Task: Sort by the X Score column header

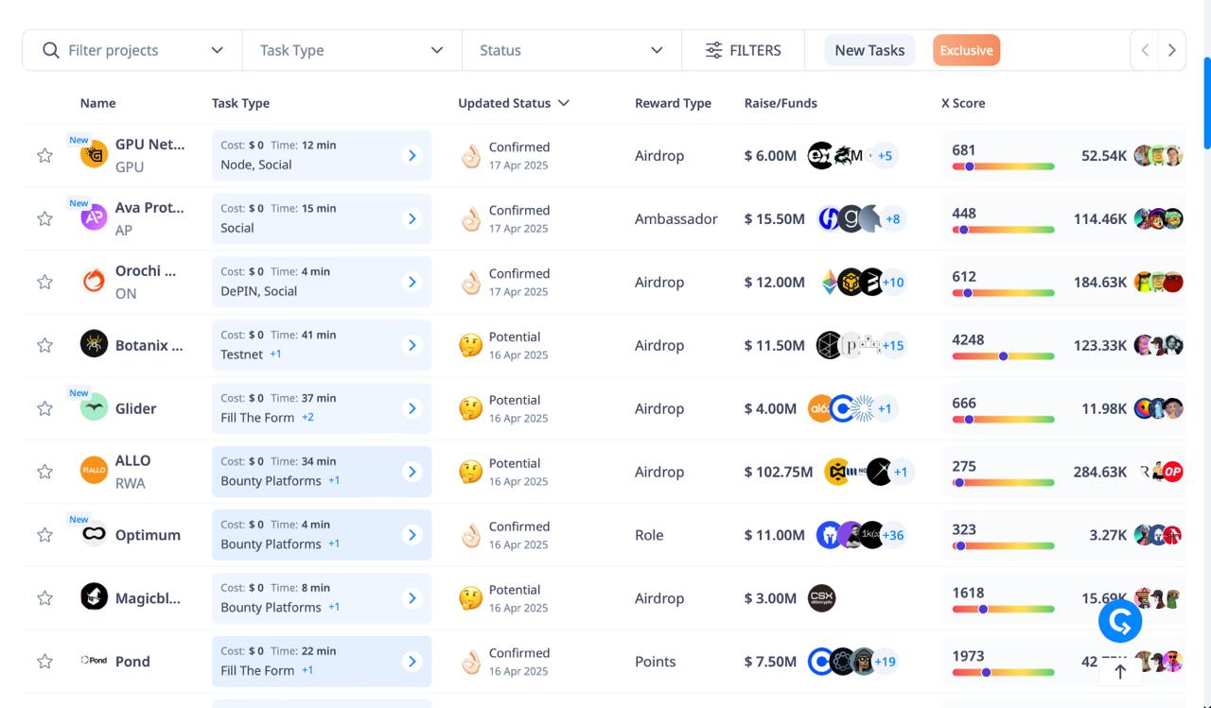Action: point(963,103)
